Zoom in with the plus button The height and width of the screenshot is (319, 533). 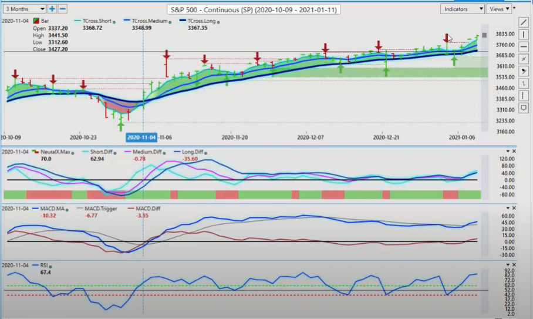pyautogui.click(x=52, y=9)
